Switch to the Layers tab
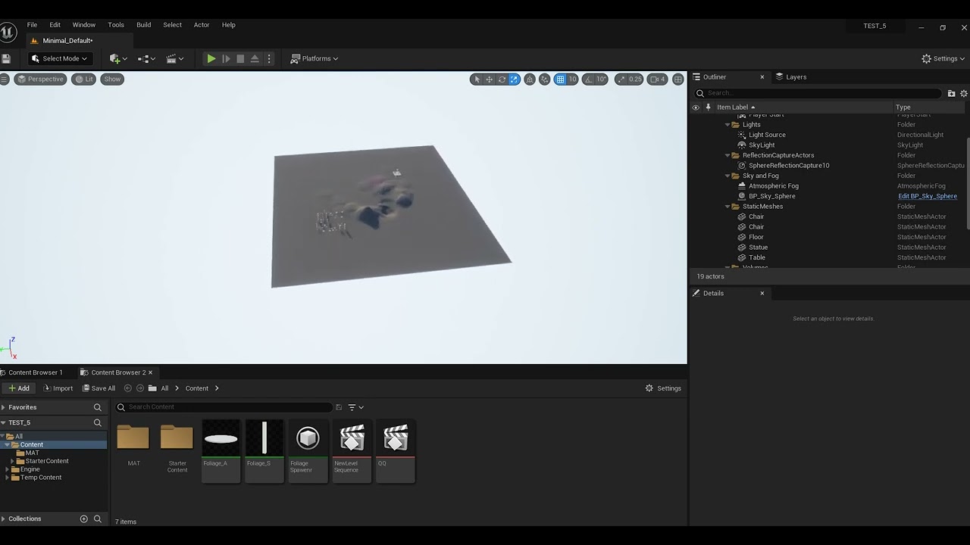Viewport: 970px width, 545px height. [790, 76]
